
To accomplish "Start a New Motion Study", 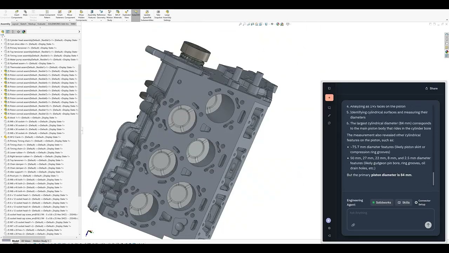I will click(x=109, y=16).
